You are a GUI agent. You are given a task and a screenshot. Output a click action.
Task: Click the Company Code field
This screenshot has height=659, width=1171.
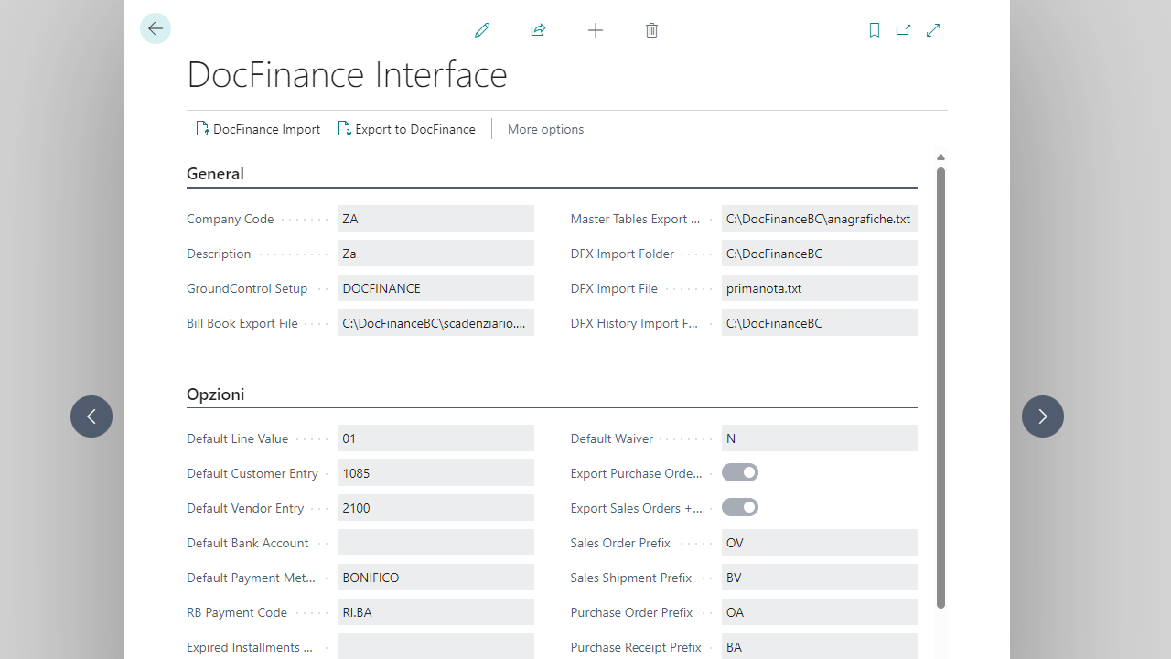point(435,219)
